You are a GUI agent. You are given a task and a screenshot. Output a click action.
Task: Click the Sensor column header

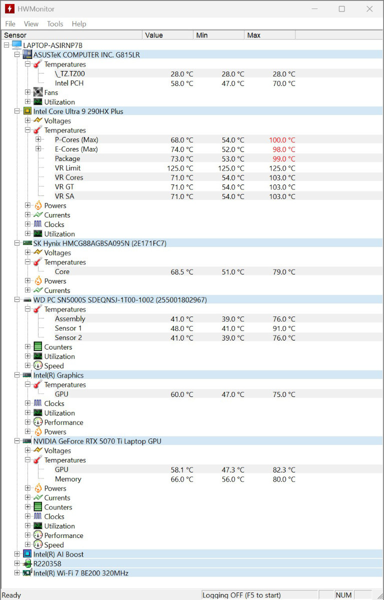(x=72, y=35)
